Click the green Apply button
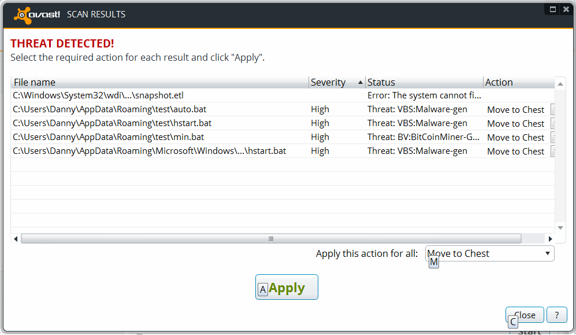Viewport: 576px width, 335px height. coord(287,287)
